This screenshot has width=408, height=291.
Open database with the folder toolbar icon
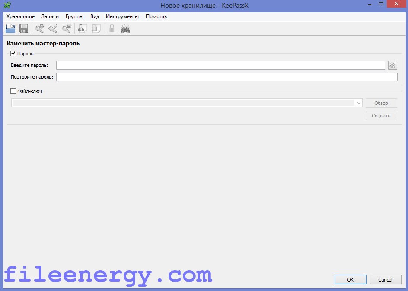[10, 28]
